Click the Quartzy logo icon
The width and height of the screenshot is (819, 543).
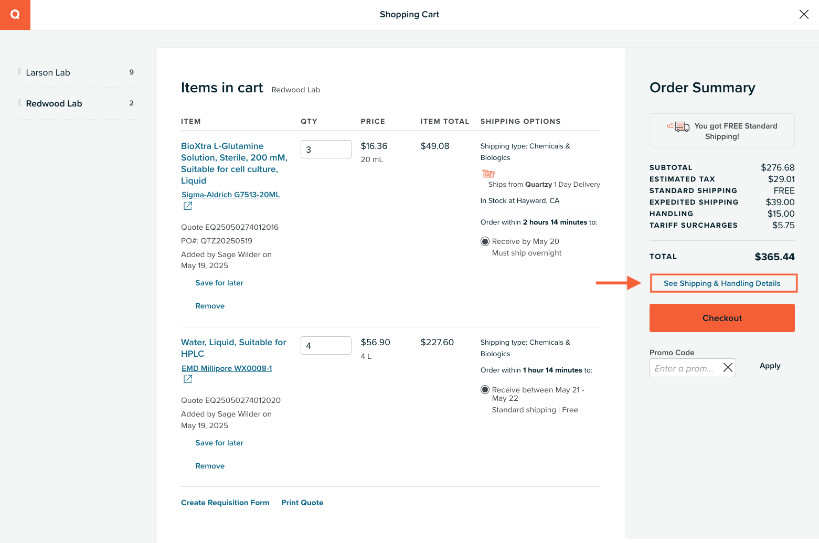[15, 15]
